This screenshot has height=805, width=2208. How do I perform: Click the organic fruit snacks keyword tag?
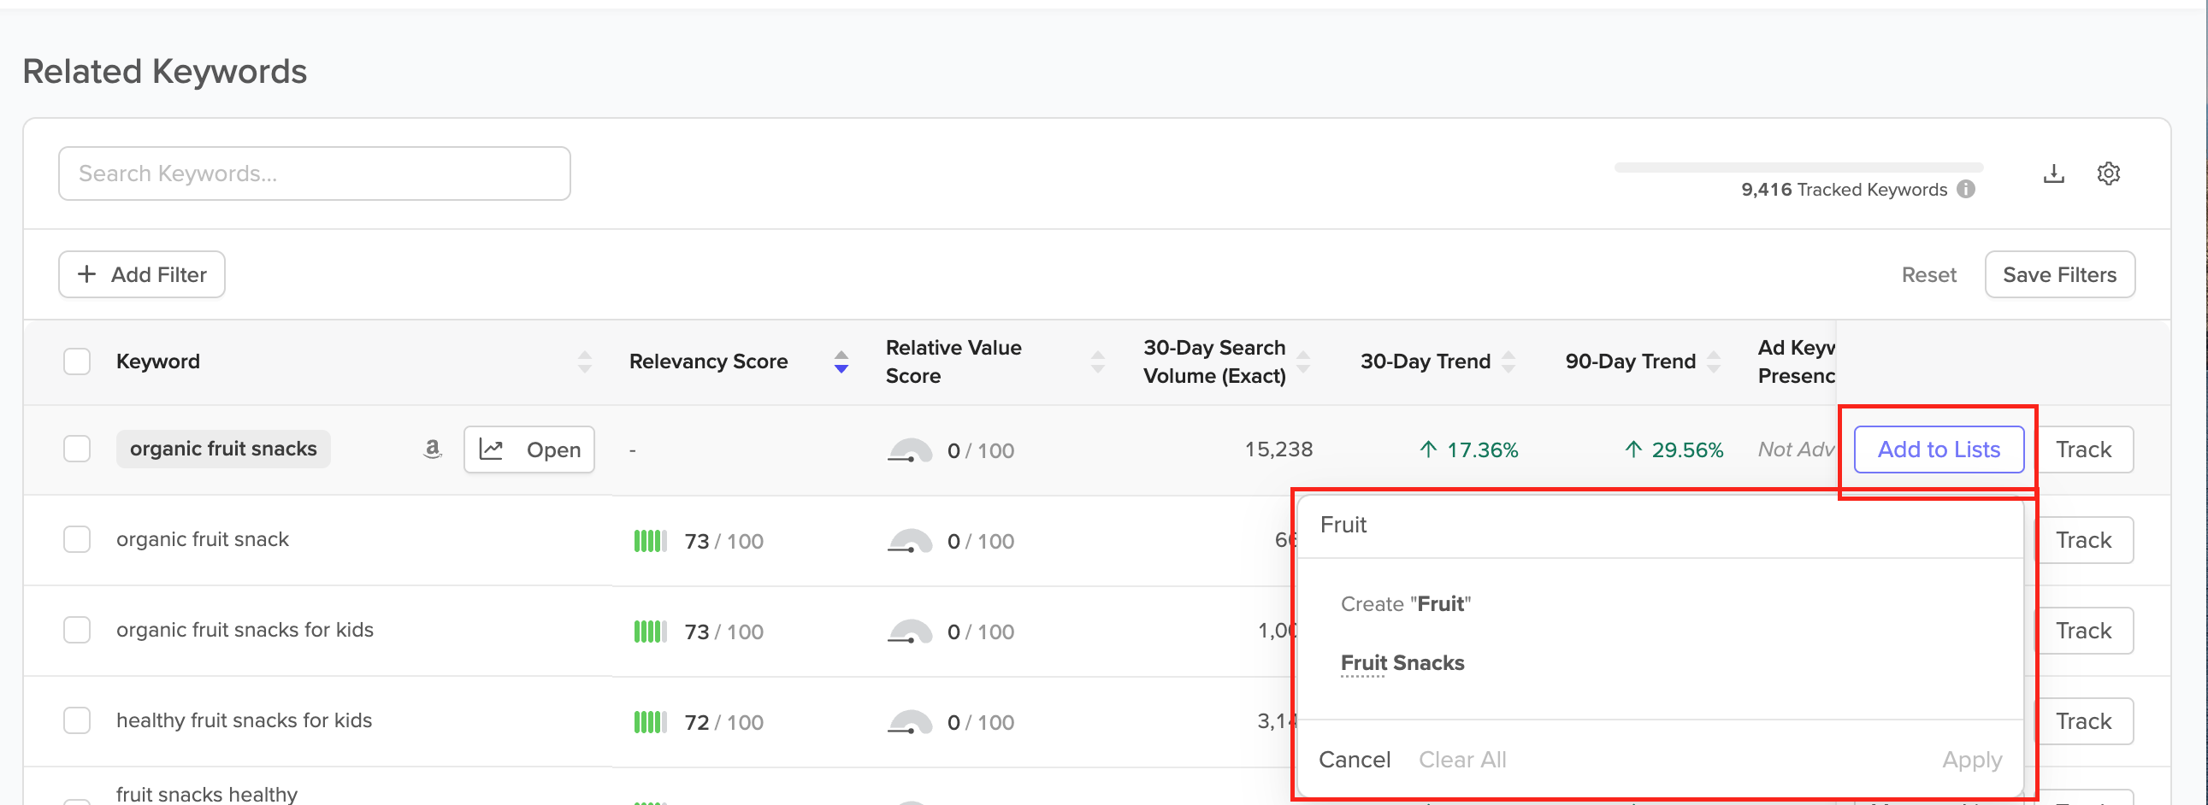[x=224, y=449]
